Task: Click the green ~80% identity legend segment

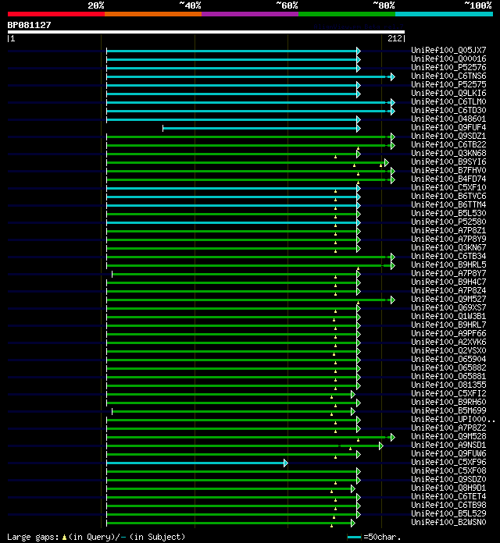Action: click(x=347, y=14)
